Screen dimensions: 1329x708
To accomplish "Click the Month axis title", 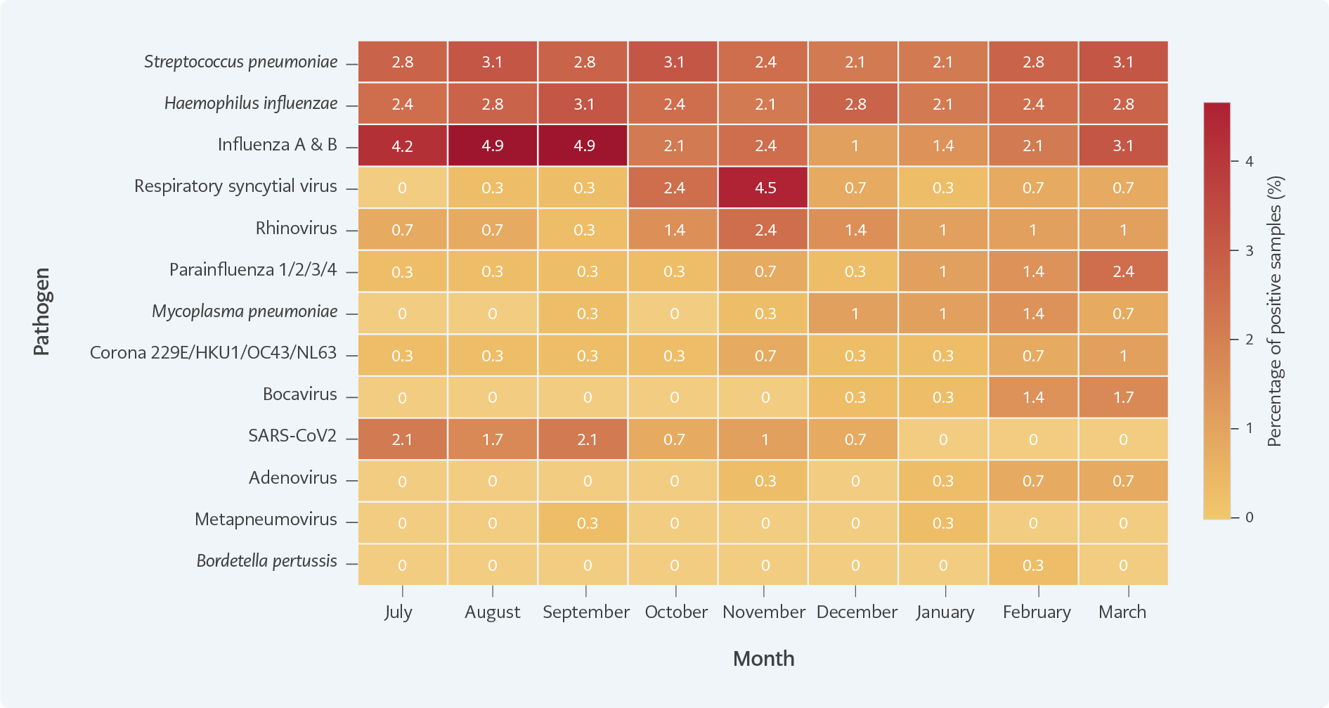I will [x=763, y=659].
